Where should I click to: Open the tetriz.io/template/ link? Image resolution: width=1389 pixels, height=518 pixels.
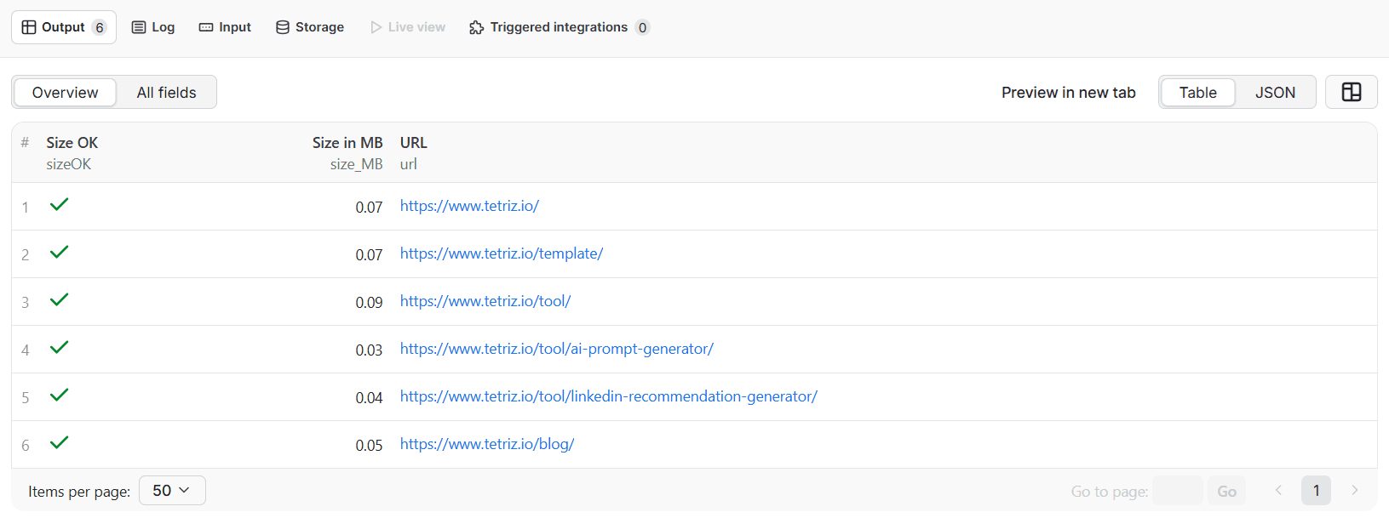[502, 253]
